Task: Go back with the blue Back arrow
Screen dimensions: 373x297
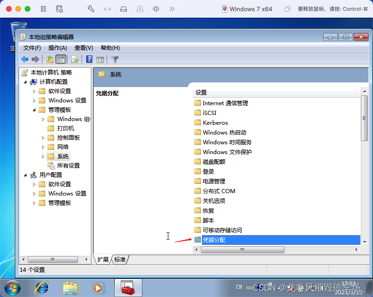Action: 25,59
